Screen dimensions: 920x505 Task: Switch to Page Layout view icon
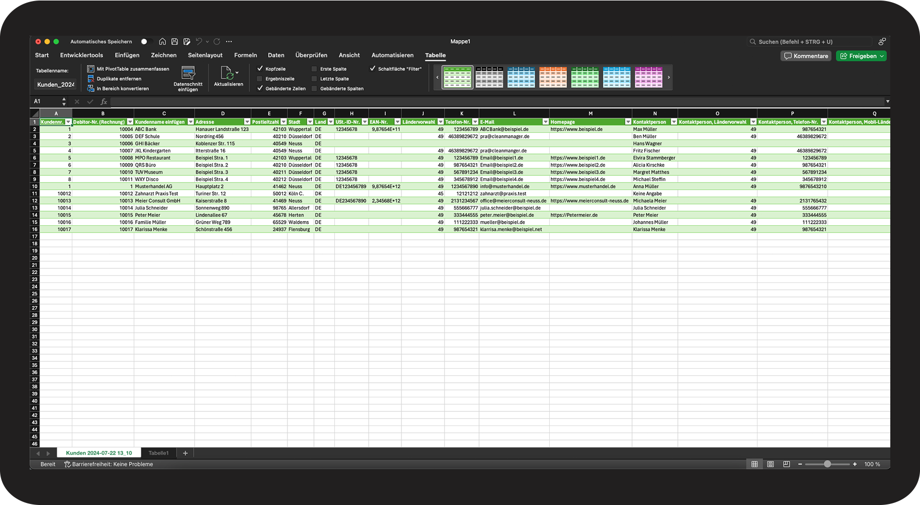pyautogui.click(x=771, y=464)
